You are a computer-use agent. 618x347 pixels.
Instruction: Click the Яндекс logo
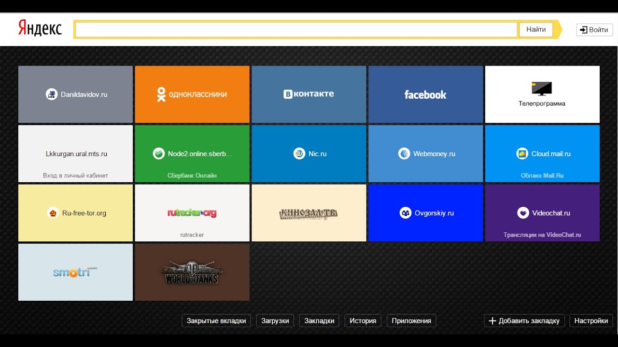click(x=40, y=28)
